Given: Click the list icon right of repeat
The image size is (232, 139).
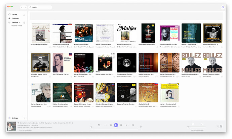Looking at the screenshot, I should click(x=133, y=125).
